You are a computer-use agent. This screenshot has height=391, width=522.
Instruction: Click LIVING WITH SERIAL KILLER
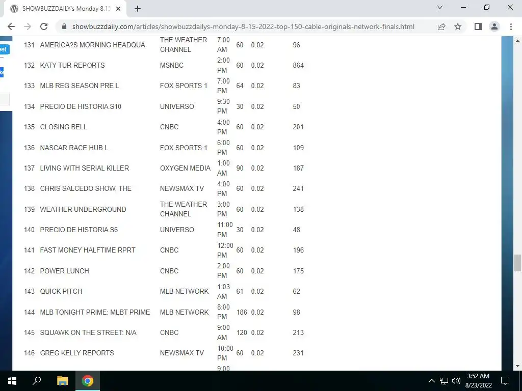[84, 168]
